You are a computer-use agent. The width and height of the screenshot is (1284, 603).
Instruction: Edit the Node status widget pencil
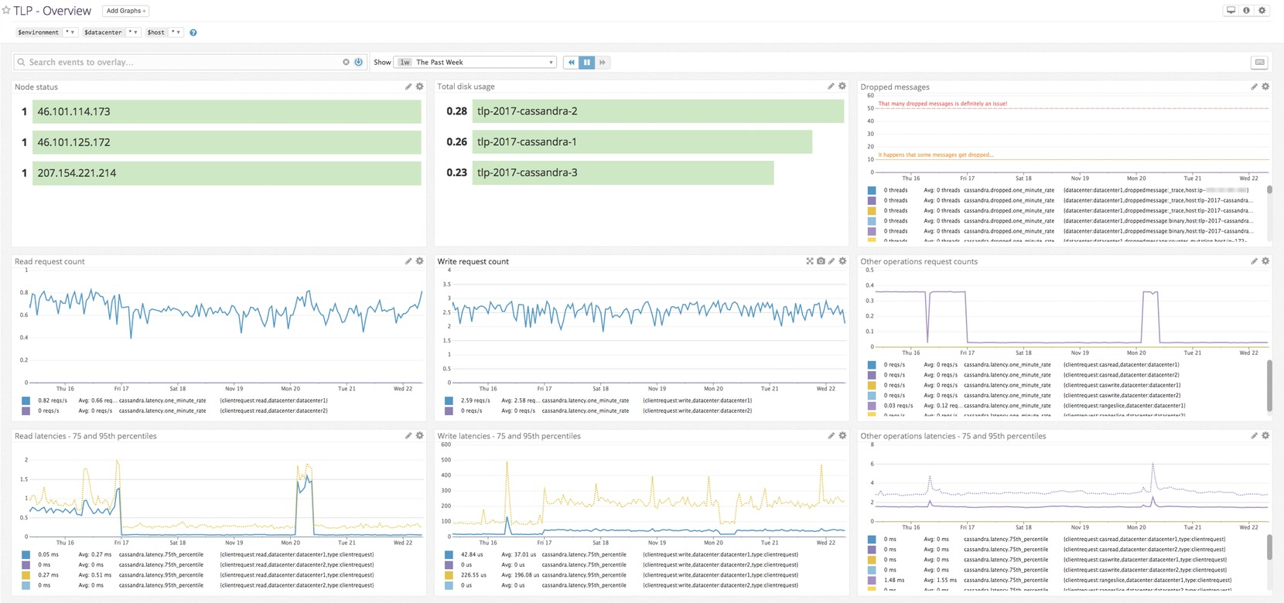(408, 87)
